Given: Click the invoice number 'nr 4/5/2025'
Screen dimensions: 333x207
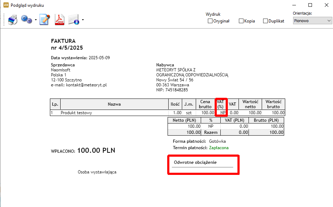Looking at the screenshot, I should tap(67, 48).
